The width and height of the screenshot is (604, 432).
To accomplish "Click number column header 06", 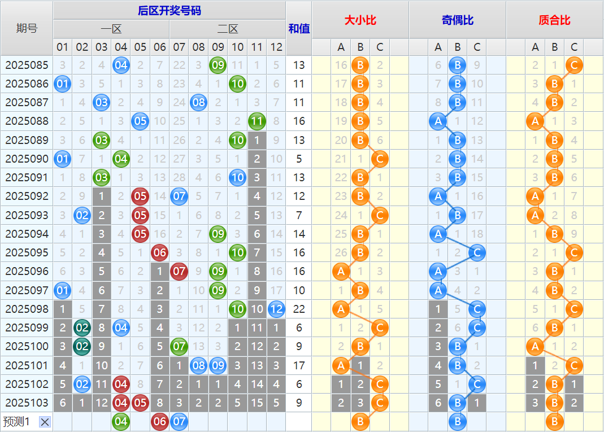I will [x=160, y=47].
